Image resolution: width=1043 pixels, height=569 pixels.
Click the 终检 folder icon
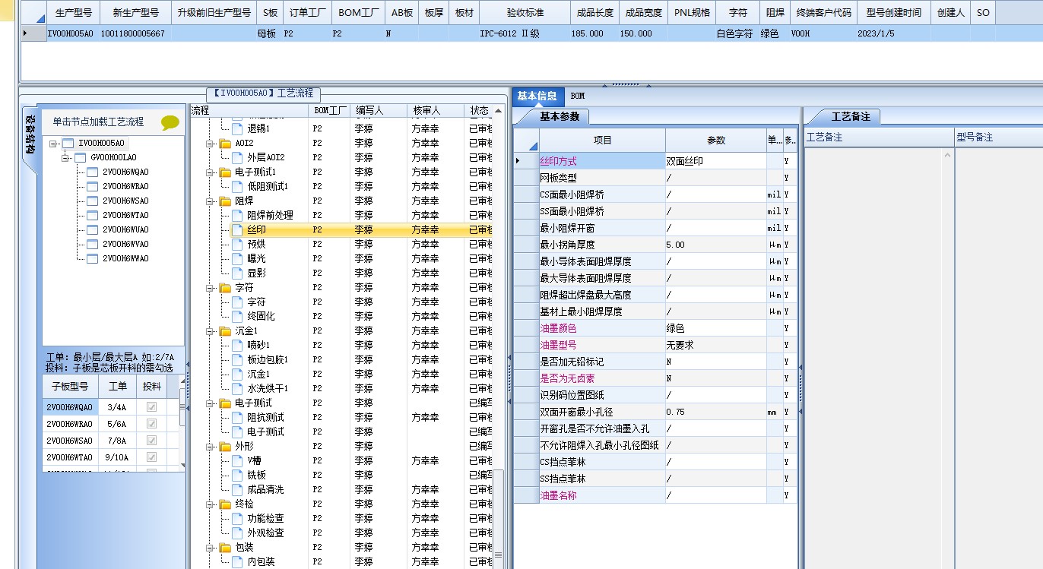(225, 504)
